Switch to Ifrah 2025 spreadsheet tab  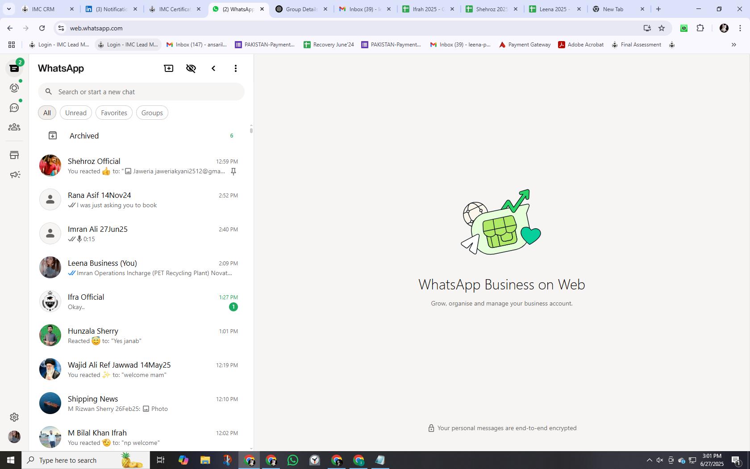[429, 9]
